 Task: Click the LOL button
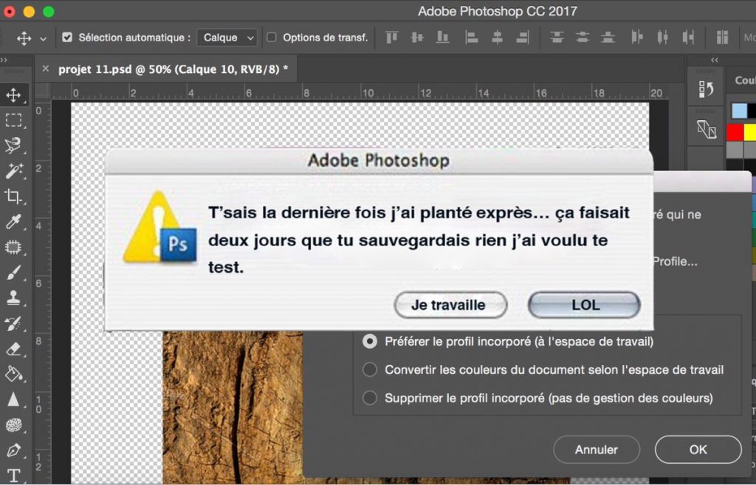tap(585, 305)
